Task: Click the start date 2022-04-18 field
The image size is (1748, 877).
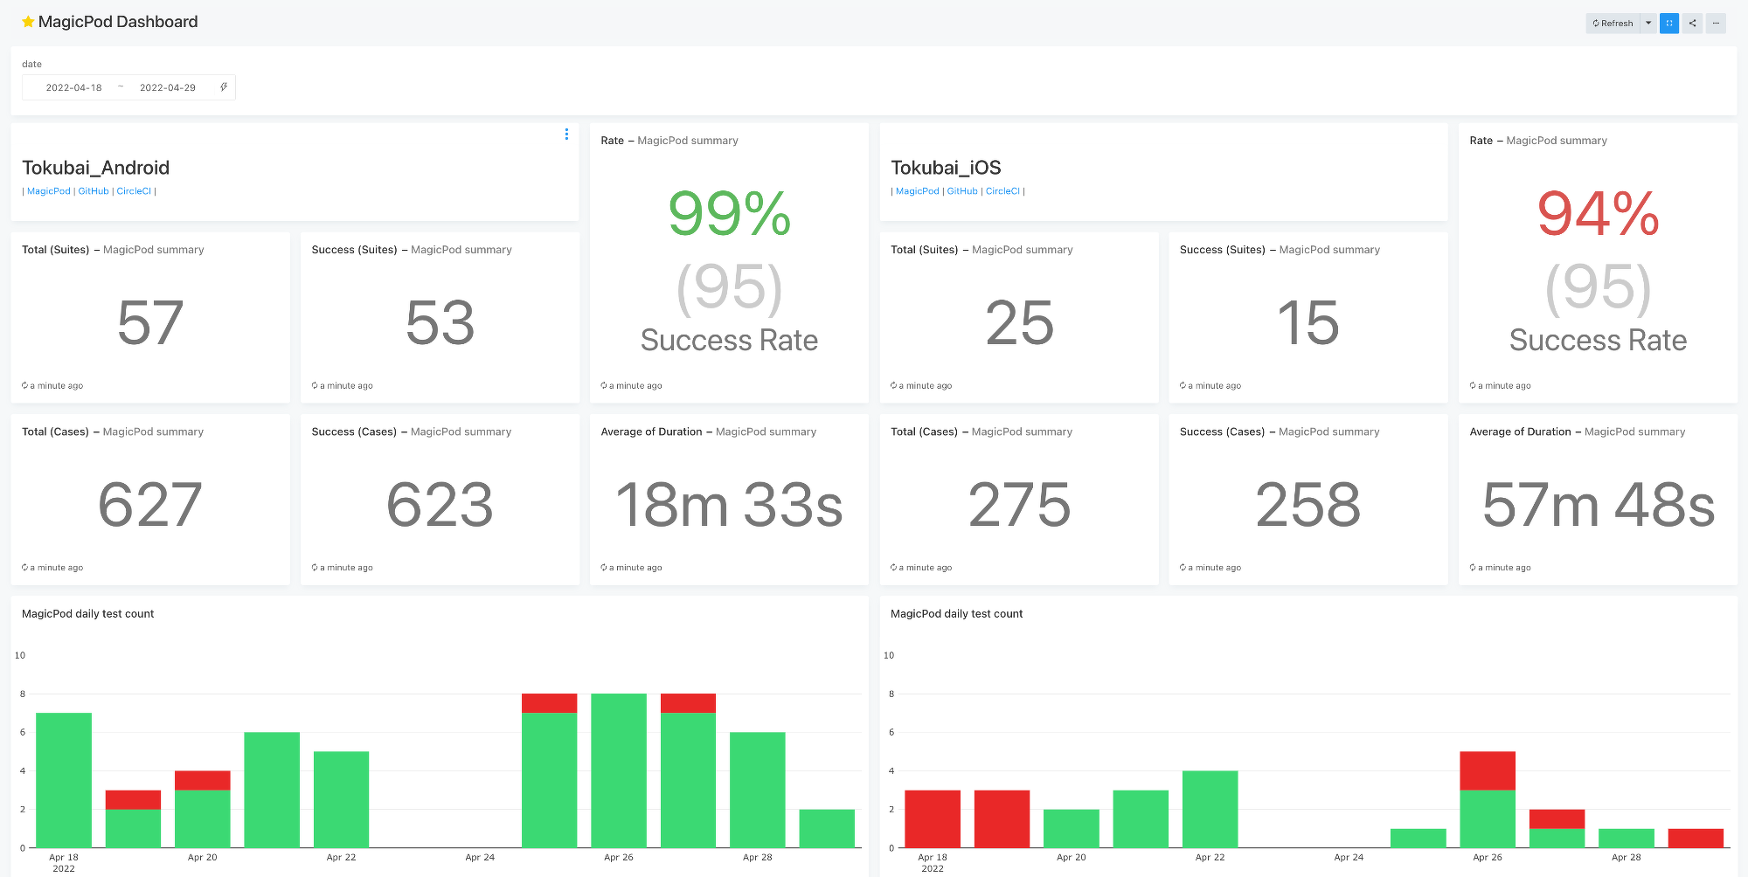Action: [74, 87]
